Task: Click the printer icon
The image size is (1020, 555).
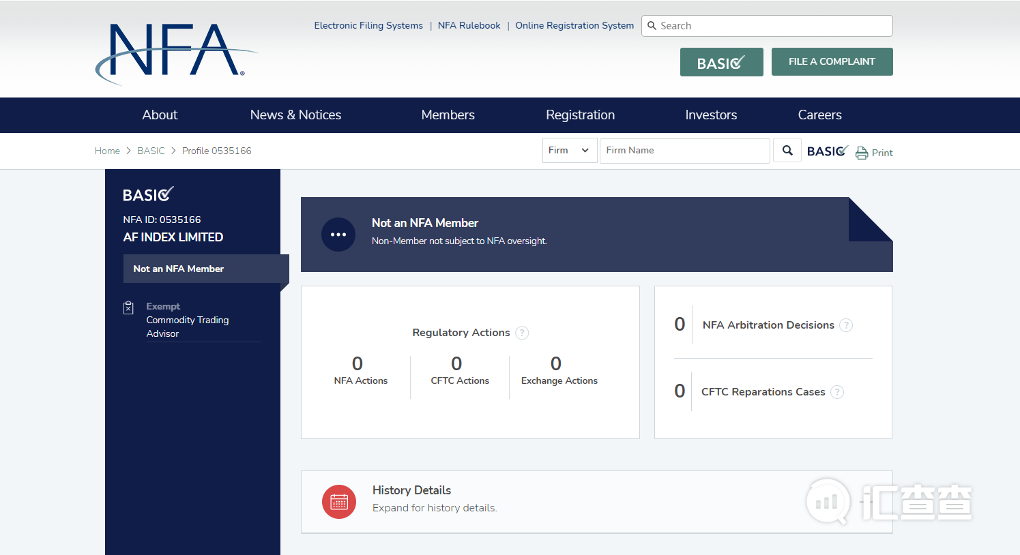Action: tap(862, 153)
